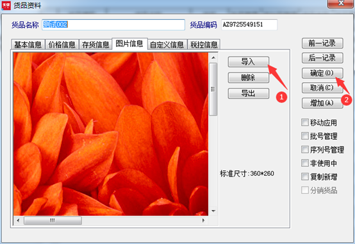This screenshot has height=244, width=355.
Task: Click the vertical scrollbar thumb of image
Action: (213, 89)
